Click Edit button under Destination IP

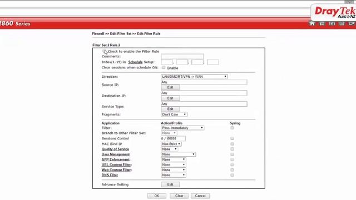[x=170, y=98]
